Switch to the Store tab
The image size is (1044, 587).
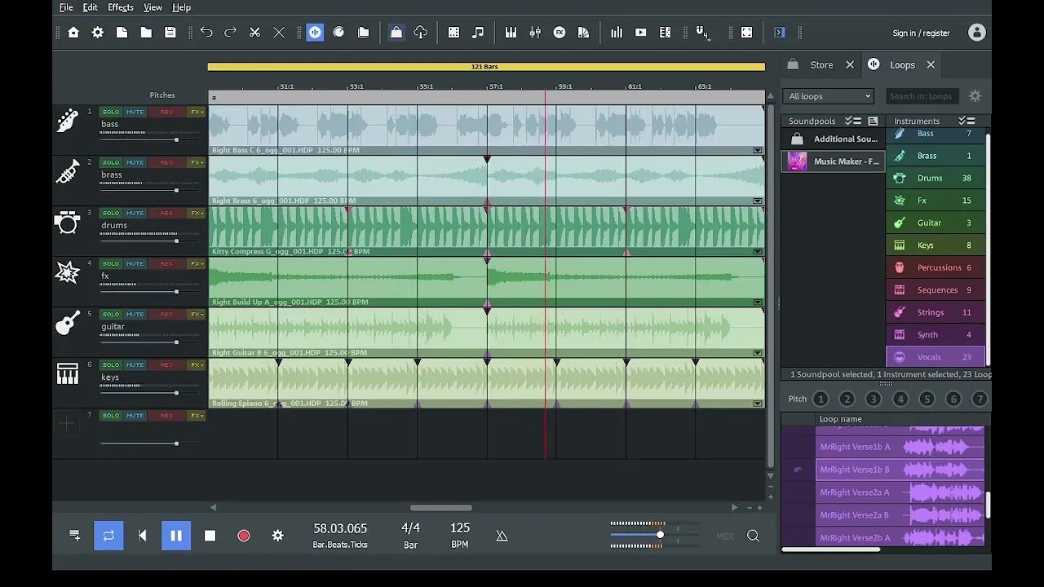821,65
